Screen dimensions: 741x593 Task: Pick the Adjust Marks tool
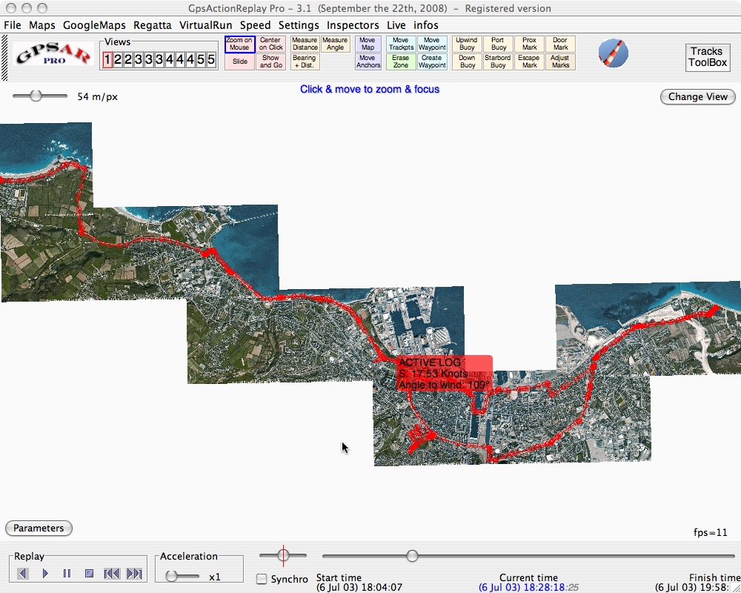pos(560,62)
